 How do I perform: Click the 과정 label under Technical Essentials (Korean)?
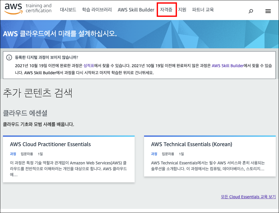pyautogui.click(x=154, y=154)
